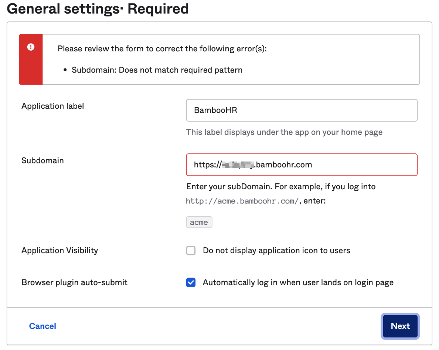The height and width of the screenshot is (350, 439).
Task: Click the Enter your subDomain help text
Action: 281,187
